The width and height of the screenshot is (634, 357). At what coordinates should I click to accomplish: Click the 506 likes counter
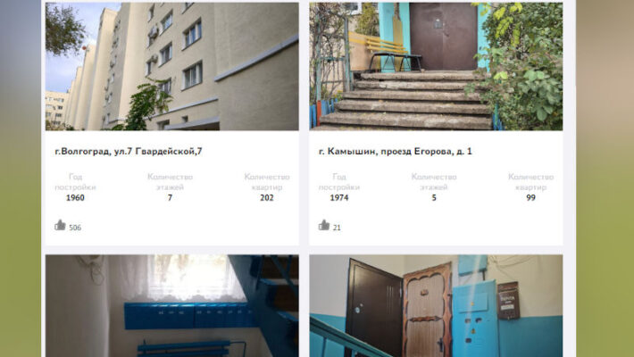pos(75,228)
